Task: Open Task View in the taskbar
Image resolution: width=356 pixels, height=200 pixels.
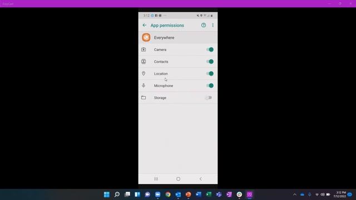Action: pos(127,194)
